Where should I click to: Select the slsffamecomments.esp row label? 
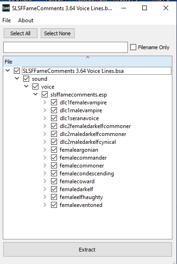point(79,95)
